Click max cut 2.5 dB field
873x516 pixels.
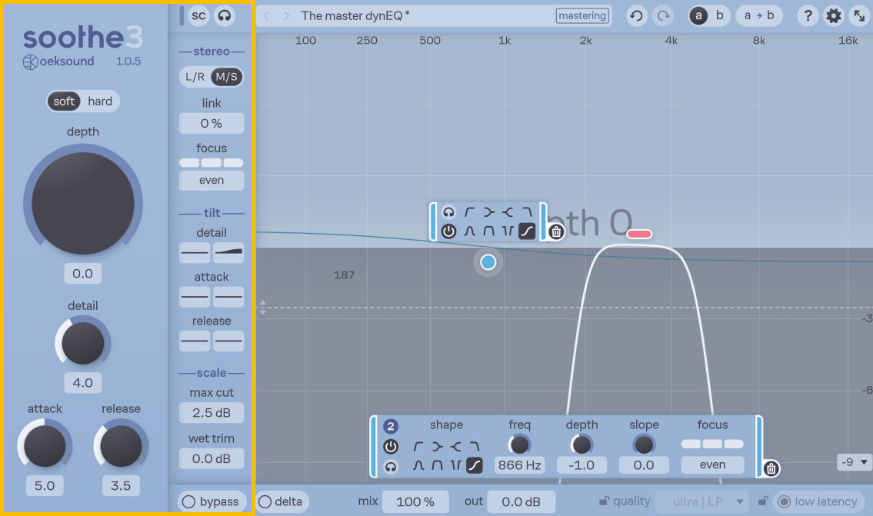point(212,413)
